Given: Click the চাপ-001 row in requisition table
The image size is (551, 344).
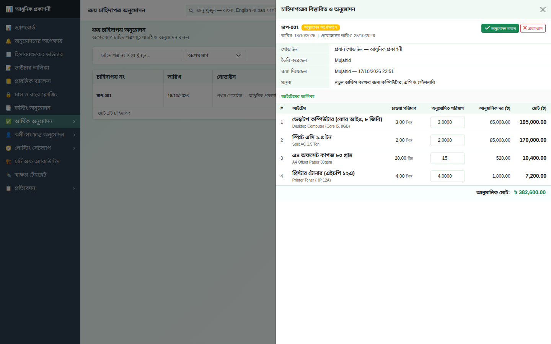Looking at the screenshot, I should [x=184, y=96].
